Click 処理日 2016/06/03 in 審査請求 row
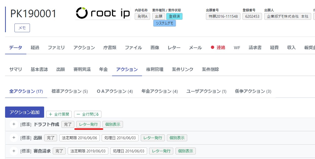This screenshot has width=315, height=159. 129,151
